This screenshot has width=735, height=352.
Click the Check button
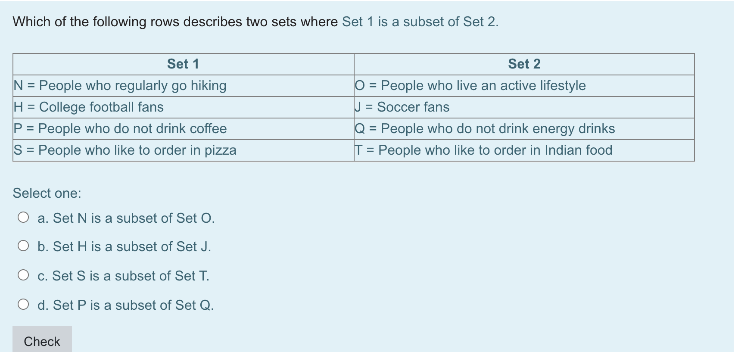click(x=42, y=341)
